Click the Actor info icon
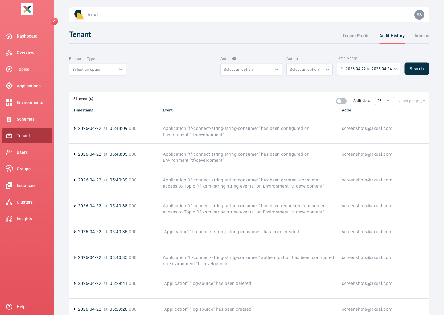Viewport: 444px width, 315px height. tap(234, 58)
